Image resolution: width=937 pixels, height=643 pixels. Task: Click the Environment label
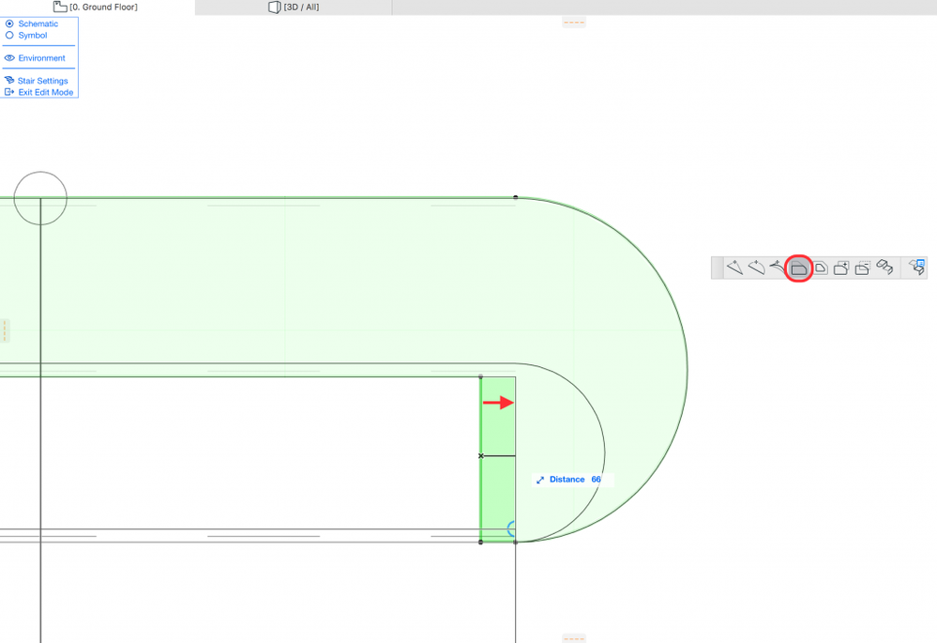click(x=42, y=58)
